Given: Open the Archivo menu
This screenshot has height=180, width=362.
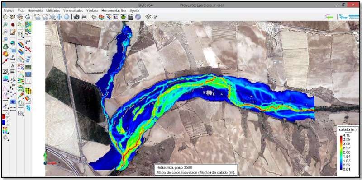Looking at the screenshot, I should pyautogui.click(x=9, y=10).
